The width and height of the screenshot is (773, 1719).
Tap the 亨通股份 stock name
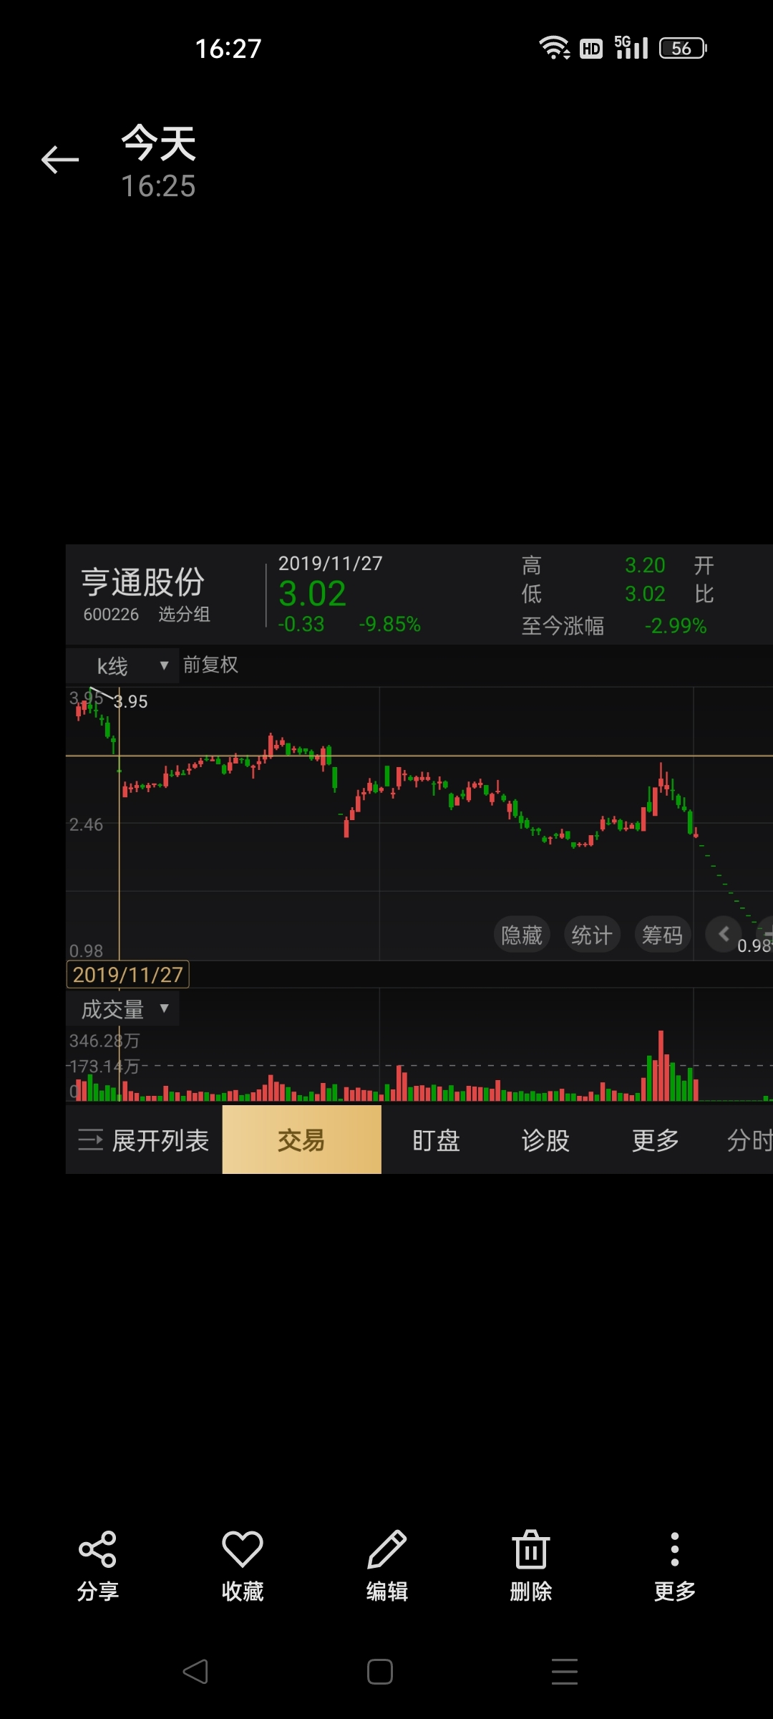[x=143, y=582]
